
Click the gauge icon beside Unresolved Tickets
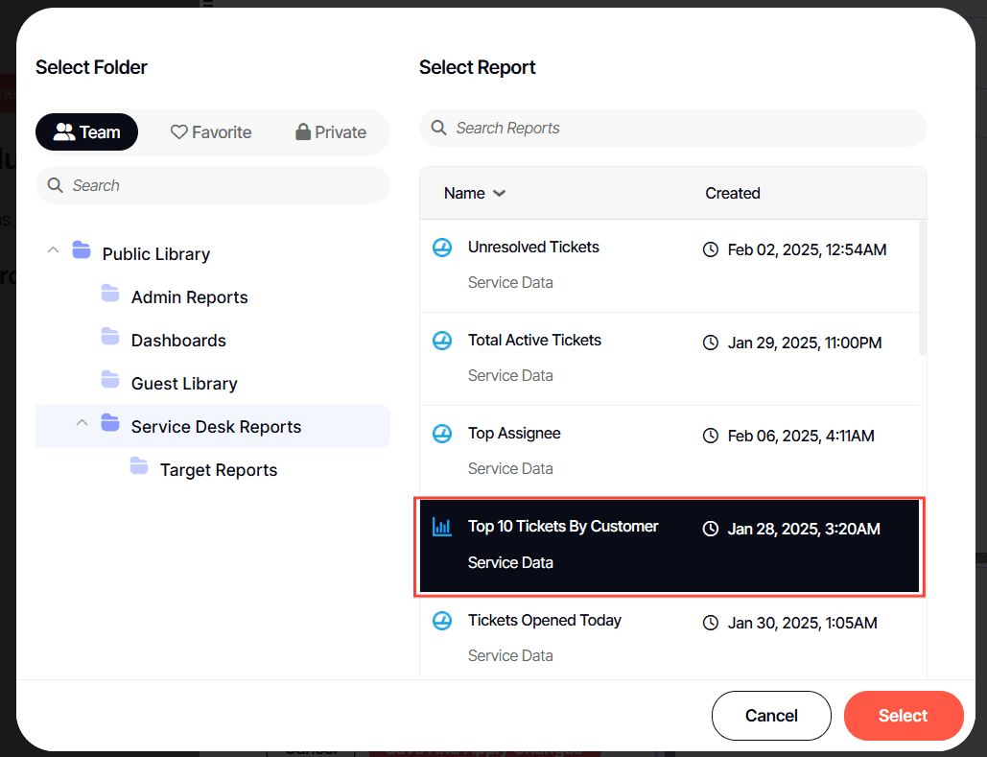click(x=441, y=248)
